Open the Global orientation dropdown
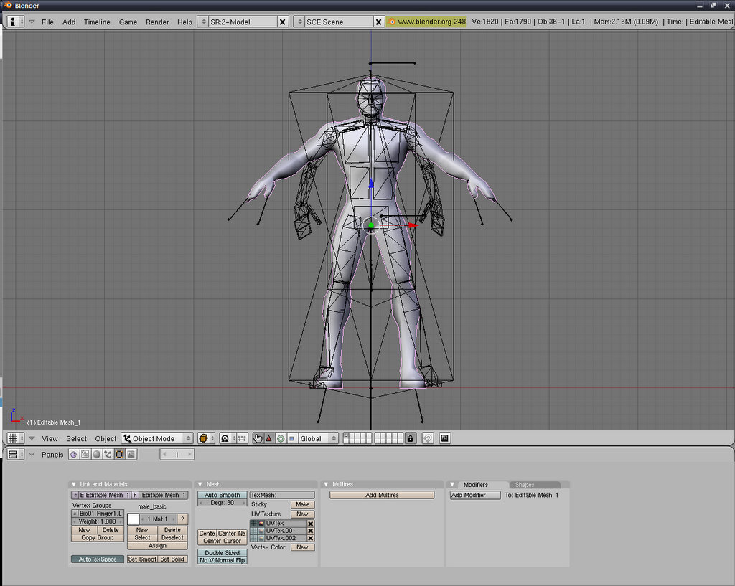 tap(318, 438)
